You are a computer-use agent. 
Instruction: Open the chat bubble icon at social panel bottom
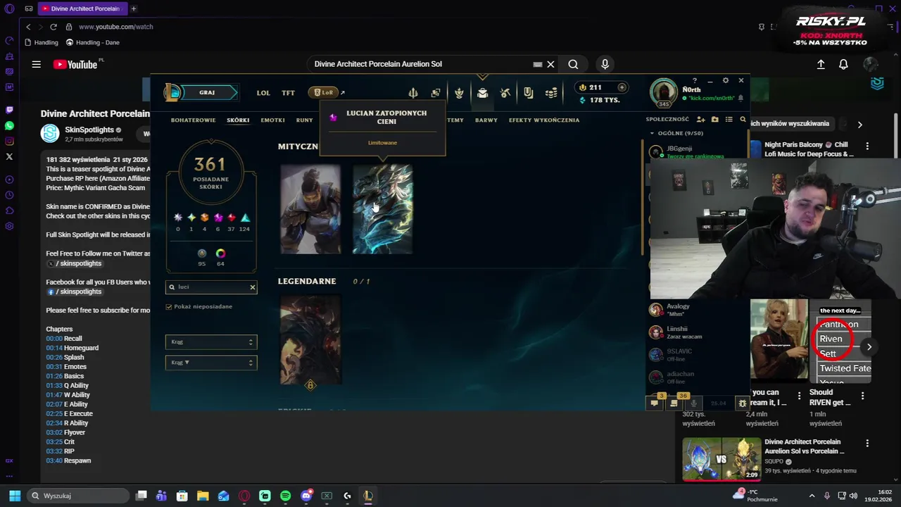(655, 403)
